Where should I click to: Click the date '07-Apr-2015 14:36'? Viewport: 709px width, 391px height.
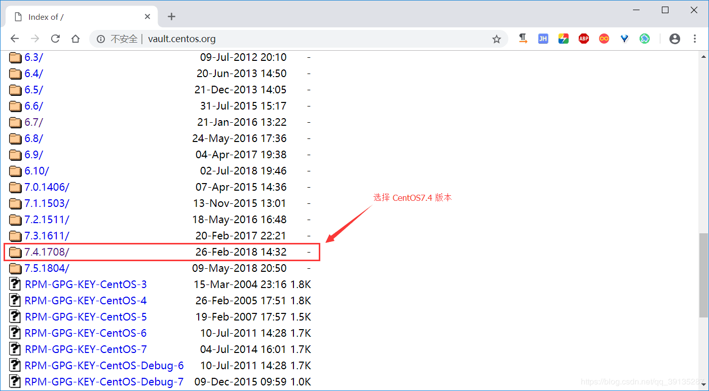click(241, 187)
